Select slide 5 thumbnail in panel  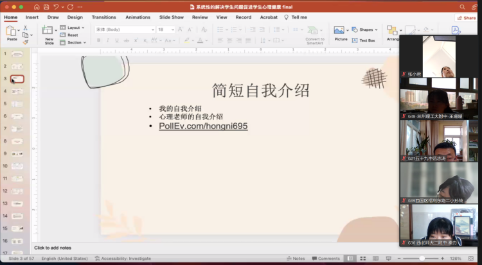(x=17, y=104)
